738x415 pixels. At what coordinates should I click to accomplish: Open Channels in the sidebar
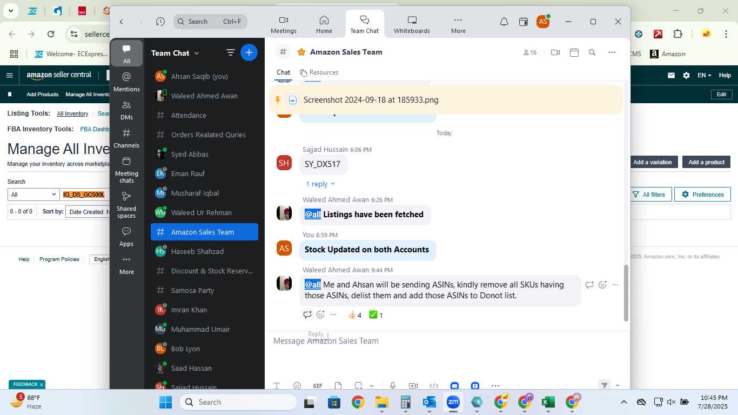(126, 138)
